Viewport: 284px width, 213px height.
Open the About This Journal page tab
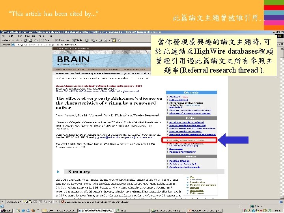coord(70,69)
